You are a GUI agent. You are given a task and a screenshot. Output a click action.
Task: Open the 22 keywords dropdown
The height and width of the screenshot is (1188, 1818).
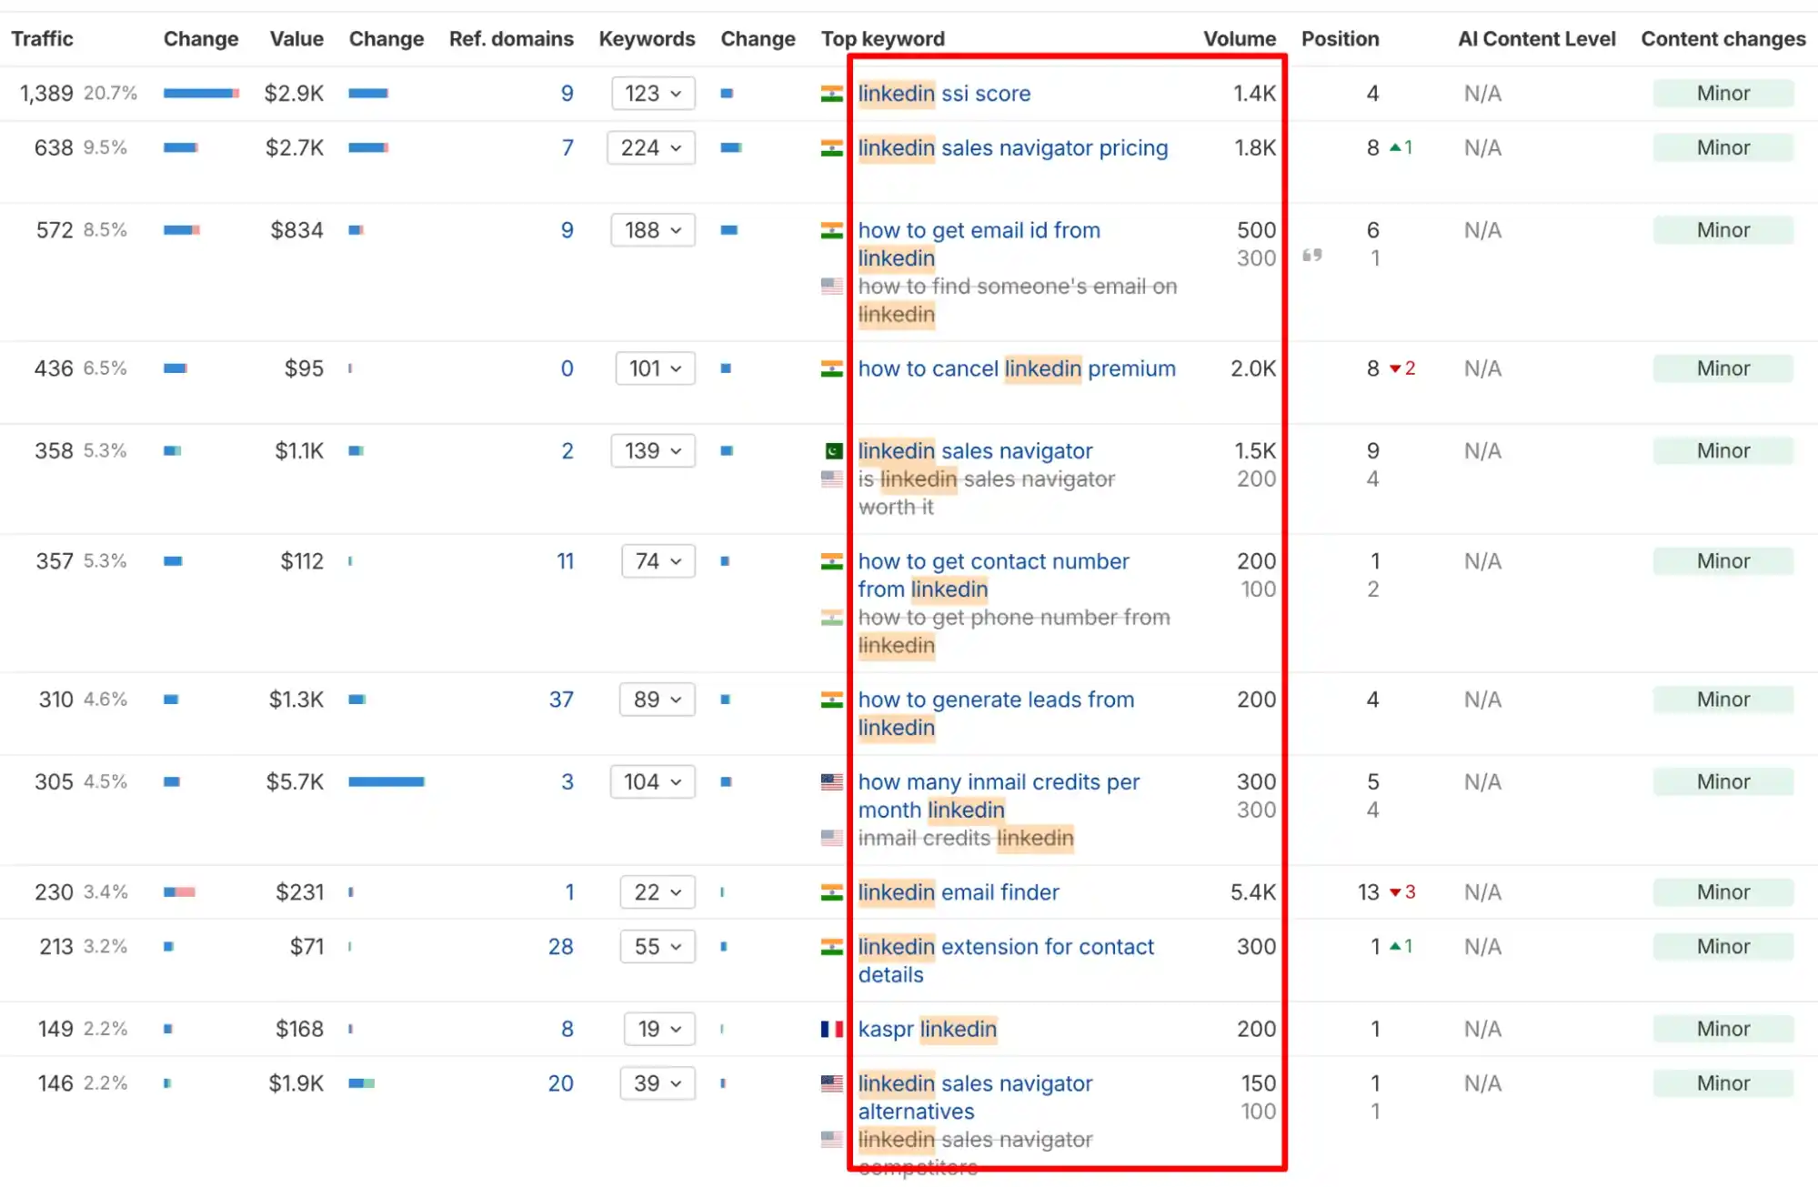(x=657, y=892)
